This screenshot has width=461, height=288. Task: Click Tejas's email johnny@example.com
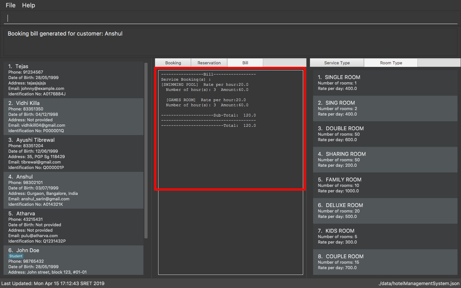(36, 88)
